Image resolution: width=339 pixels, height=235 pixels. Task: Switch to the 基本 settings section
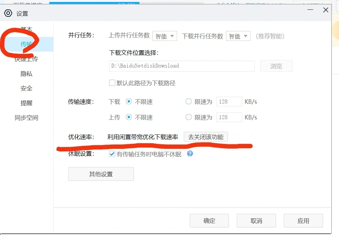tap(26, 29)
